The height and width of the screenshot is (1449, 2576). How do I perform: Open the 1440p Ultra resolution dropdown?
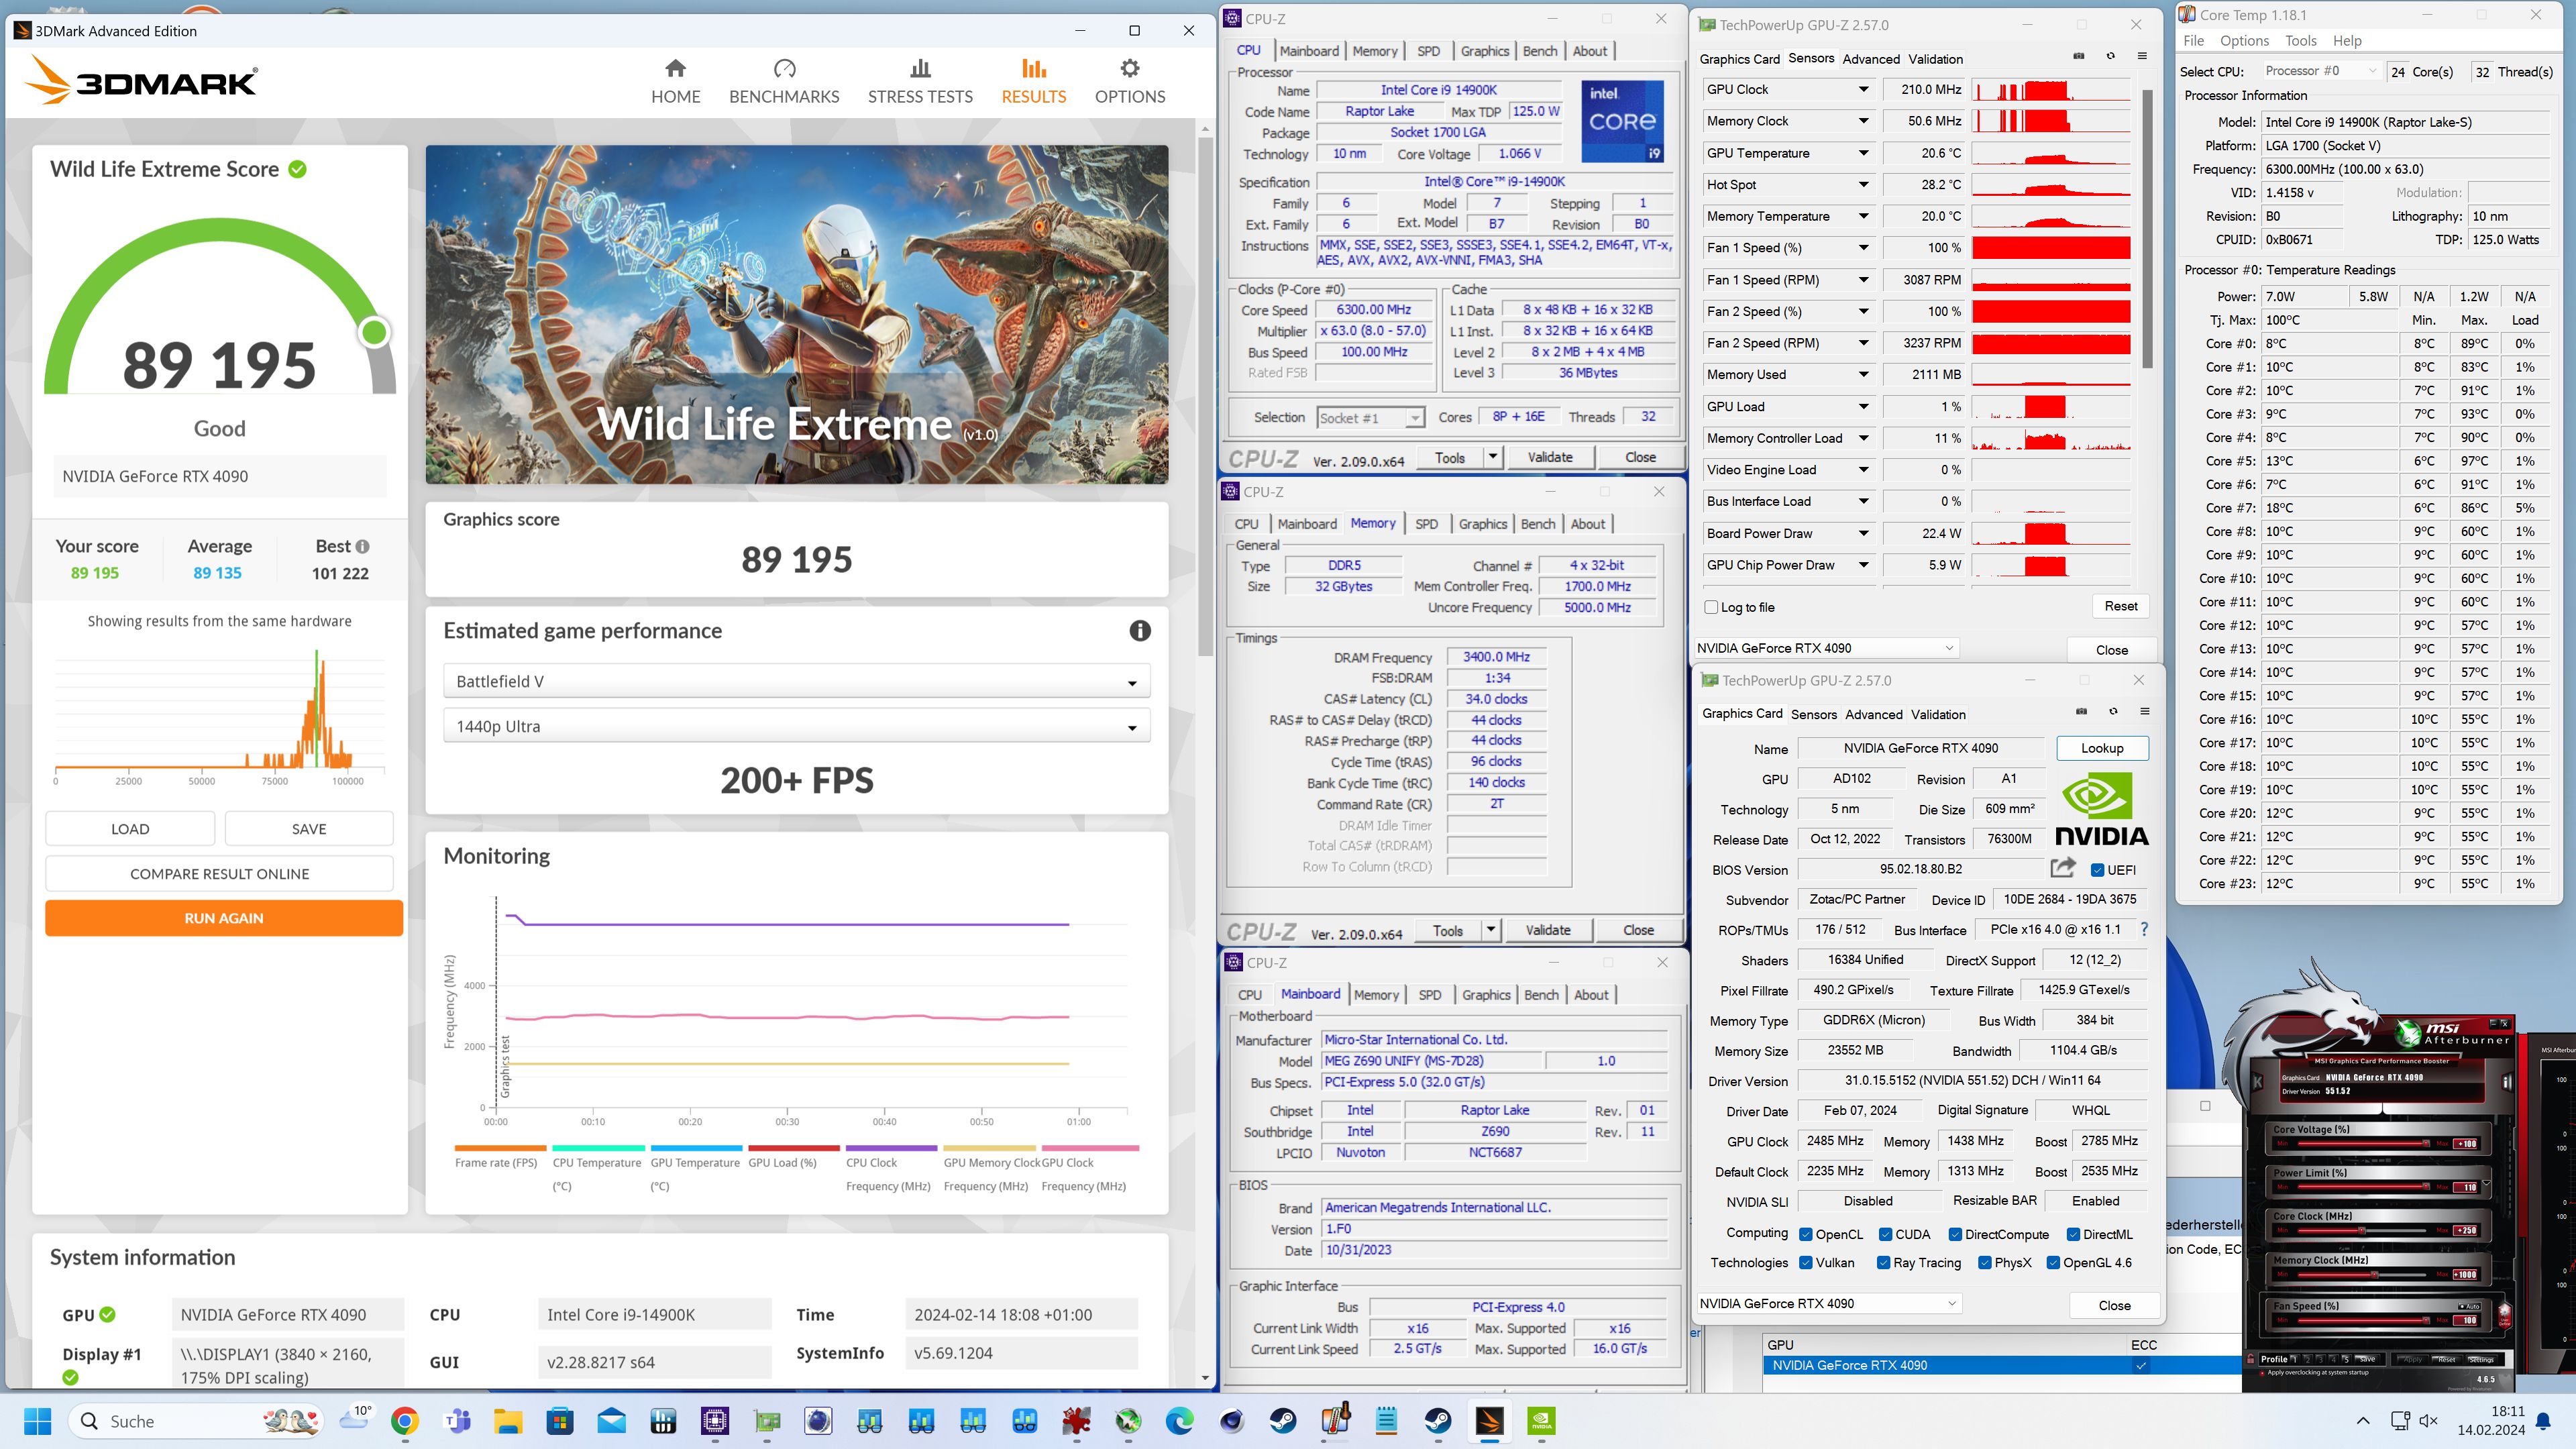tap(796, 726)
